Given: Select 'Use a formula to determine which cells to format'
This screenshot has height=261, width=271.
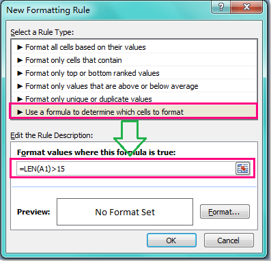Looking at the screenshot, I should 134,112.
